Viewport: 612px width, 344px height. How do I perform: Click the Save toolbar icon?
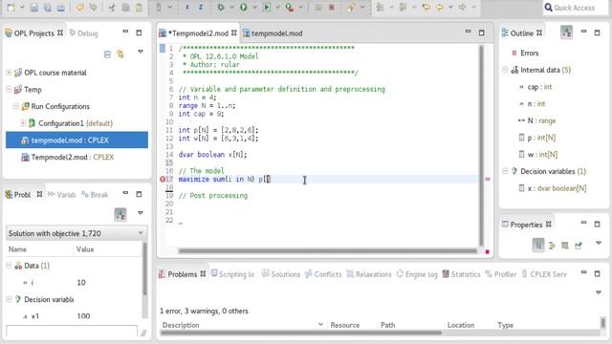34,8
